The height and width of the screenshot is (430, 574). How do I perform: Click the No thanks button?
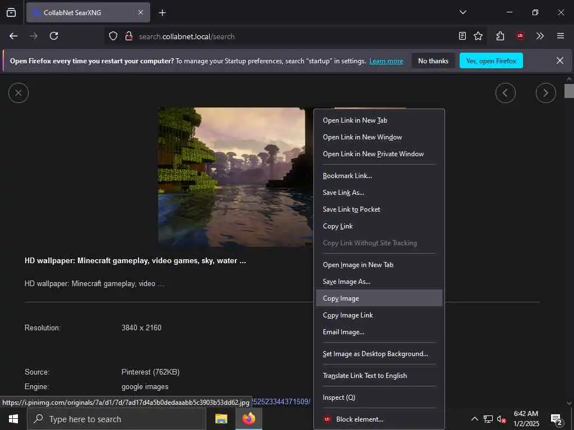coord(433,60)
